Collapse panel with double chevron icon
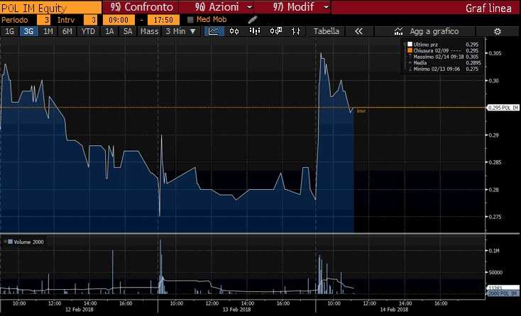This screenshot has height=316, width=521. (x=358, y=32)
